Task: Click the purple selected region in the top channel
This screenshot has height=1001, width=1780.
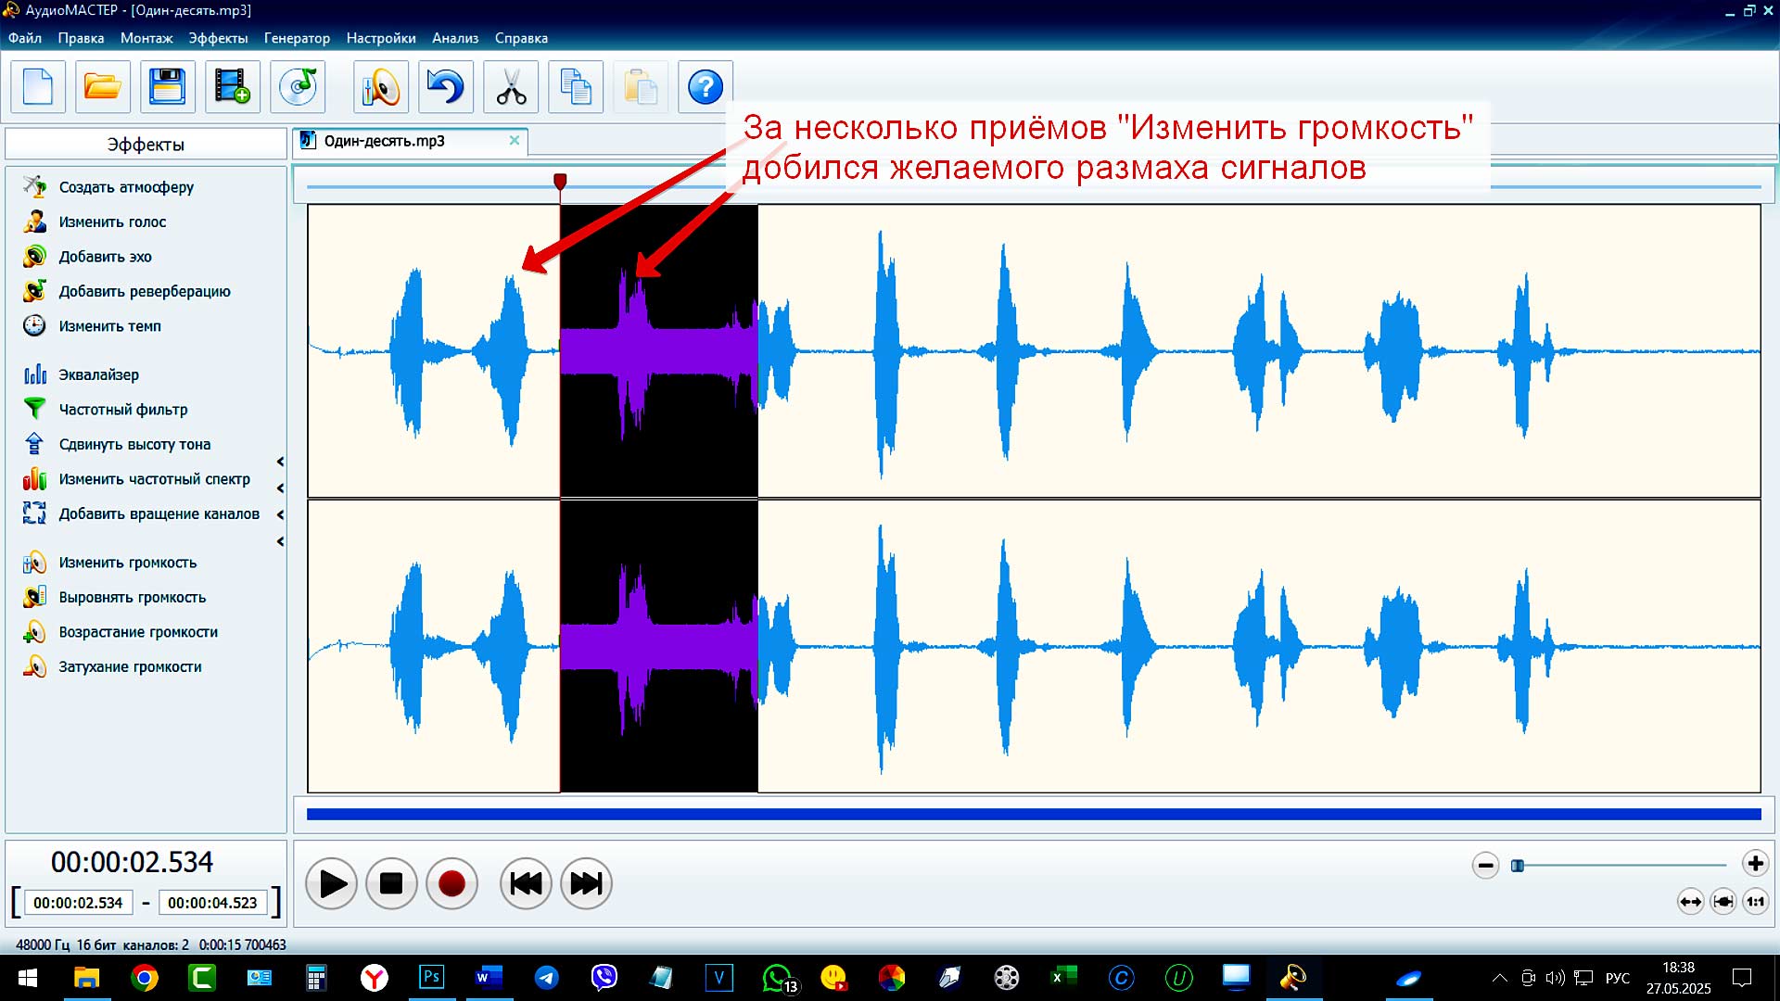Action: [659, 351]
